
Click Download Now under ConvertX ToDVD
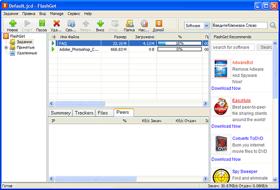(x=226, y=159)
